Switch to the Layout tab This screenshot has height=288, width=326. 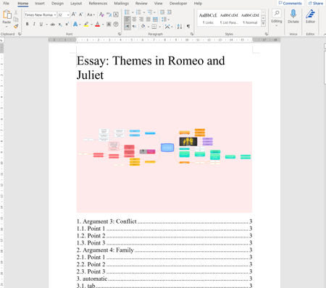coord(76,4)
